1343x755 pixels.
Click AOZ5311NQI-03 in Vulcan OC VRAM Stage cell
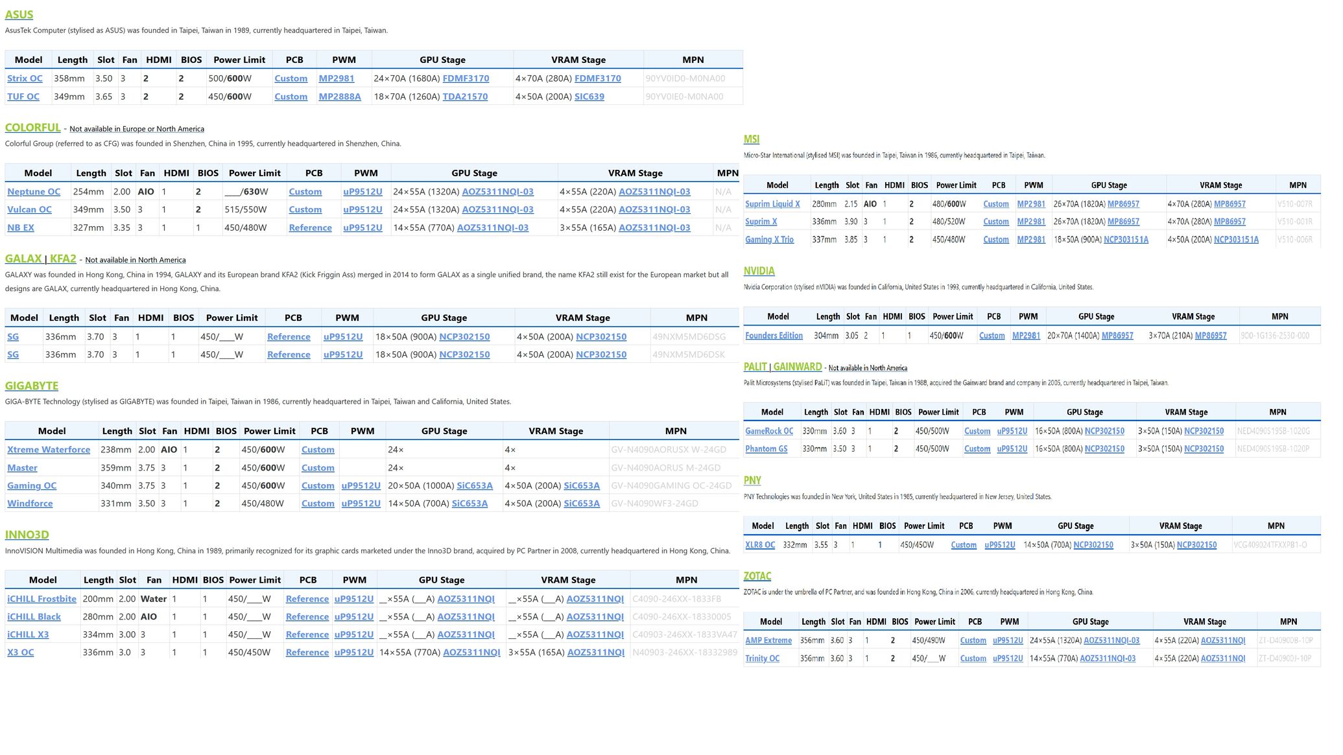(x=654, y=210)
